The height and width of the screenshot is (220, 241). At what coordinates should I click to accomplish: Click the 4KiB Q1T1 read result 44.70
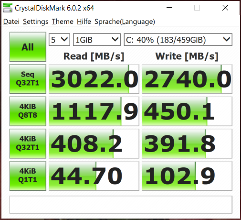tap(94, 176)
